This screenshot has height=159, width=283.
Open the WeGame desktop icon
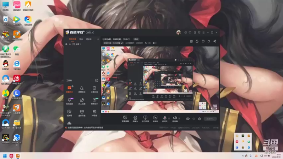[x=6, y=139]
